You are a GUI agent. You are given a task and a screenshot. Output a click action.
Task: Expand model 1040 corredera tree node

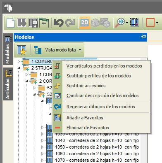pyautogui.click(x=42, y=140)
